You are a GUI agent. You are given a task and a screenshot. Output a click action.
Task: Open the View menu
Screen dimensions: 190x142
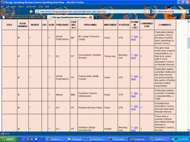(x=14, y=7)
